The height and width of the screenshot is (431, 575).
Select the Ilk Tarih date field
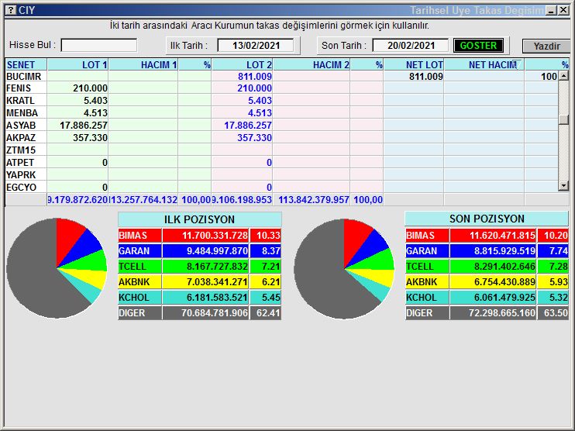click(256, 46)
